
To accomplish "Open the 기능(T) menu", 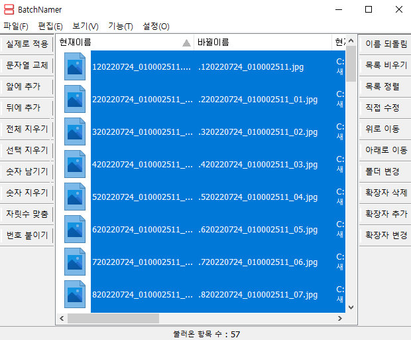I will click(121, 27).
